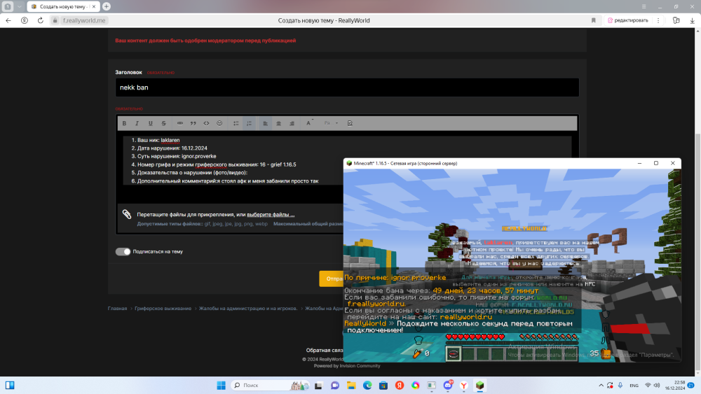Click the 'nekk ban' title input field
The height and width of the screenshot is (394, 701).
pyautogui.click(x=347, y=87)
